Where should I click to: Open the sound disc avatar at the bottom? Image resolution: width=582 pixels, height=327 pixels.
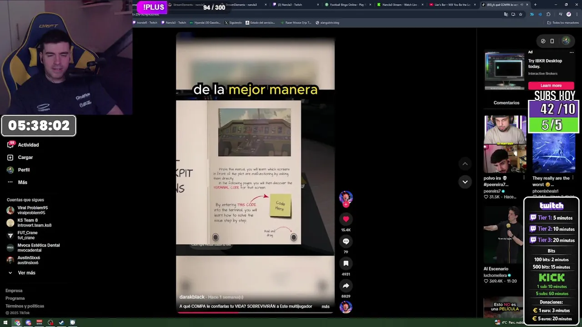pos(346,307)
